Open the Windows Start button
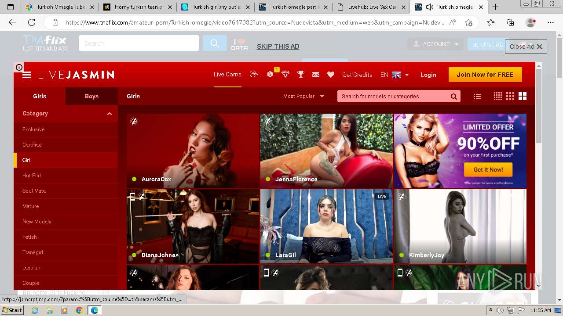Image resolution: width=563 pixels, height=316 pixels. (12, 310)
